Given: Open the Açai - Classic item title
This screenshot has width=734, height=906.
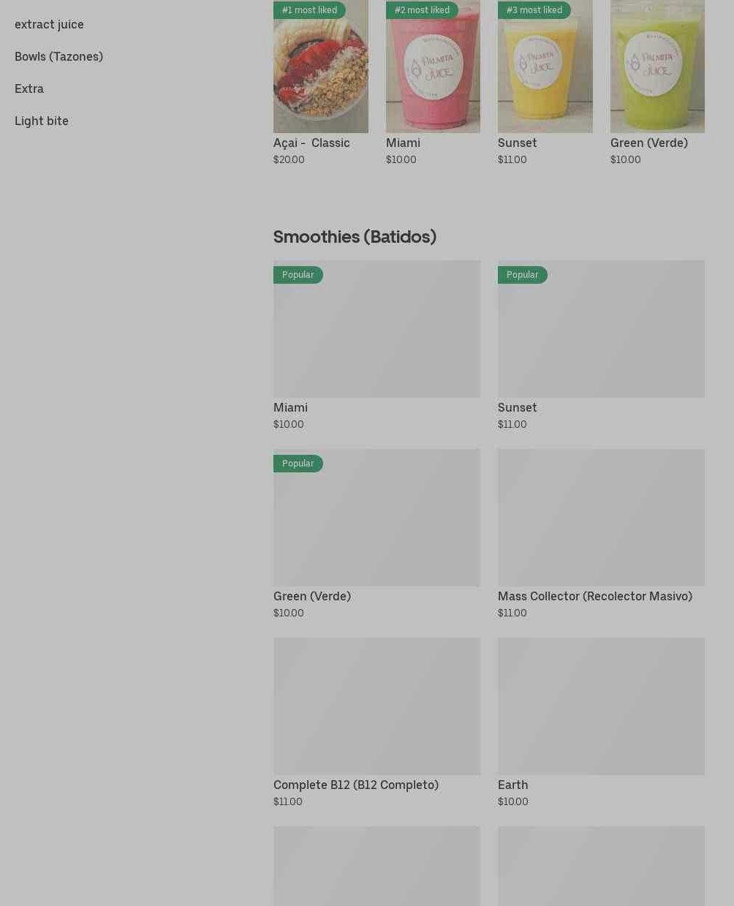Looking at the screenshot, I should [311, 143].
